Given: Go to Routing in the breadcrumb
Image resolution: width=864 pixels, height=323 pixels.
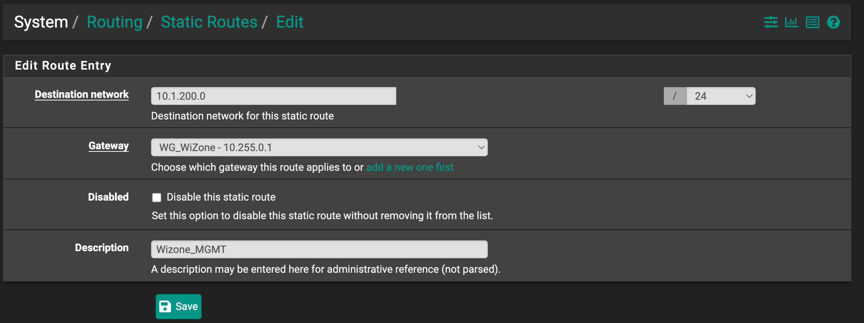Looking at the screenshot, I should [114, 22].
